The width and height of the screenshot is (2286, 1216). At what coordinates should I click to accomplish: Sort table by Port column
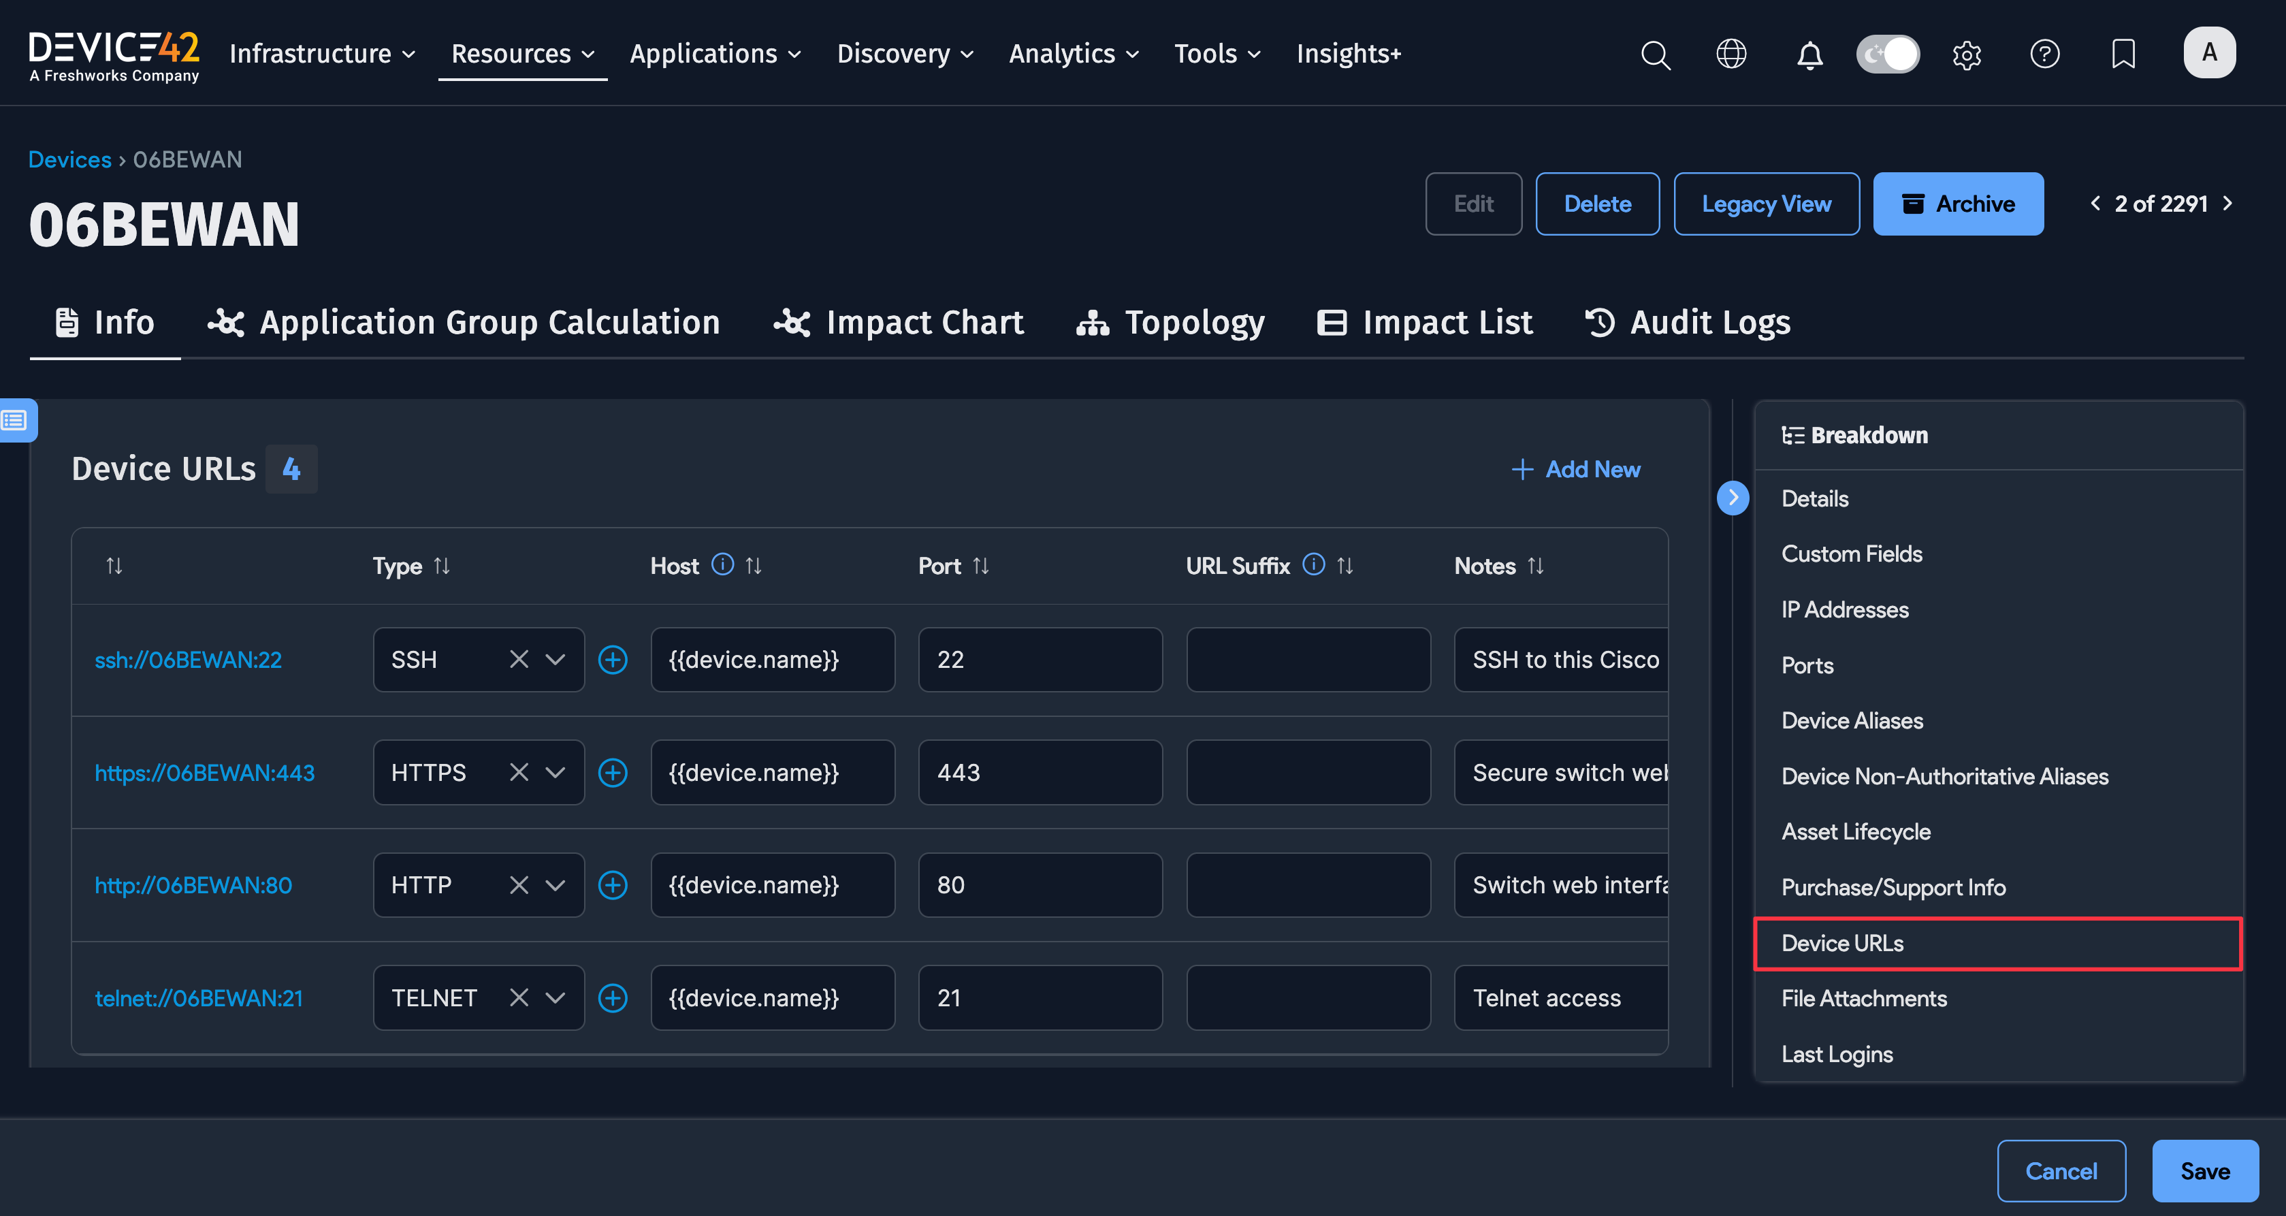(980, 565)
